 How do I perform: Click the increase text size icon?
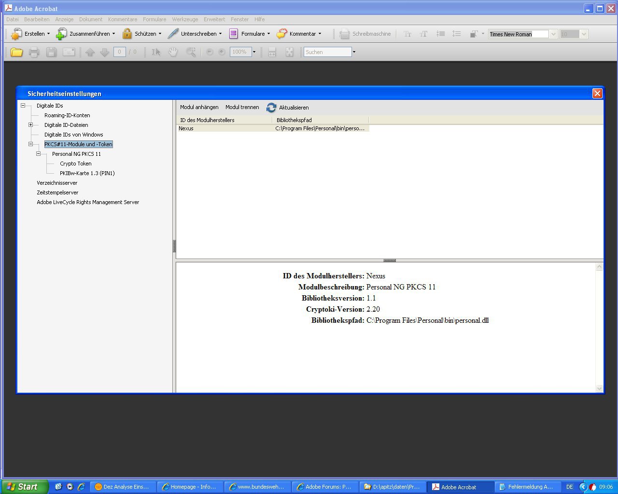[x=423, y=34]
